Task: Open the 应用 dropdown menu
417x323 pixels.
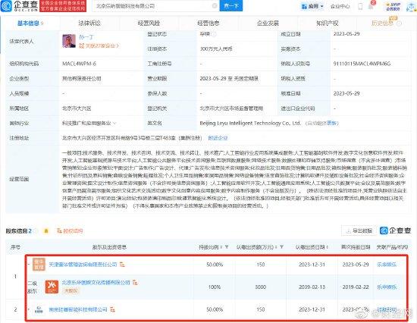Action: (312, 6)
